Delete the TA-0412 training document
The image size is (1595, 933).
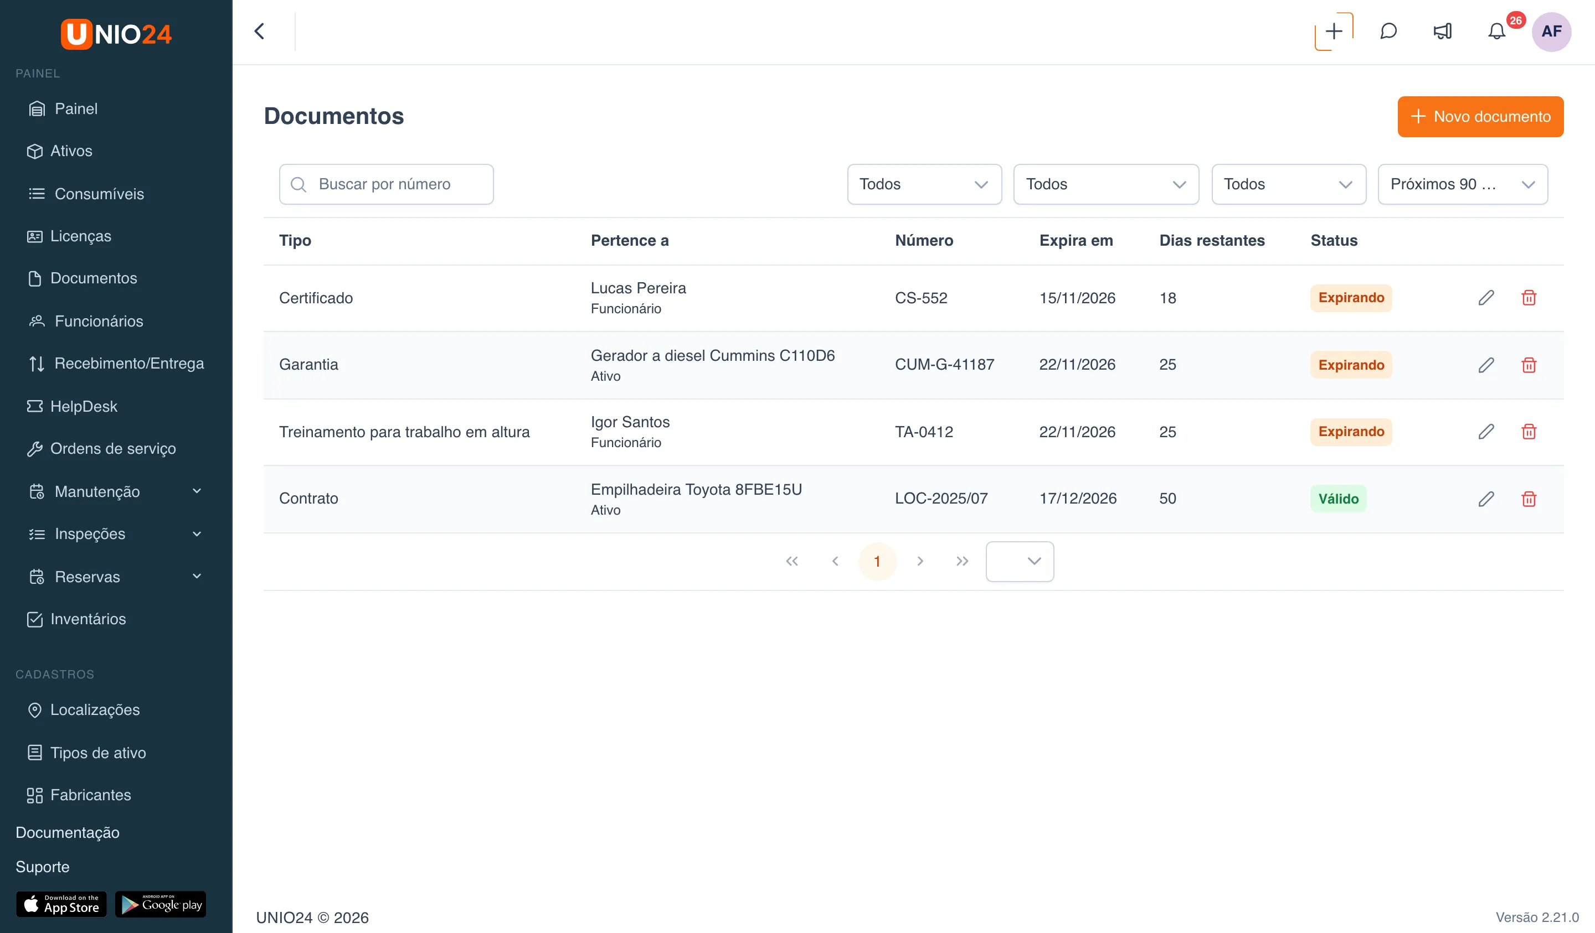(1529, 432)
